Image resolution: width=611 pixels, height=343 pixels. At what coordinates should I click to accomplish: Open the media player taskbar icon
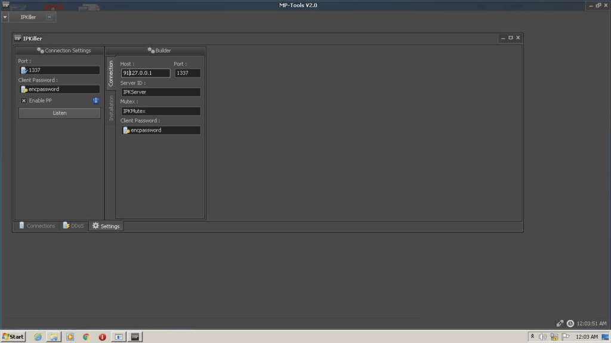[x=70, y=337]
